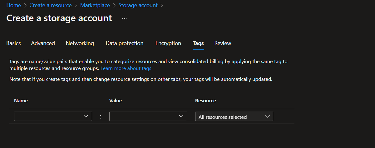Click the Name field chevron arrow
This screenshot has height=148, width=375.
click(x=86, y=116)
